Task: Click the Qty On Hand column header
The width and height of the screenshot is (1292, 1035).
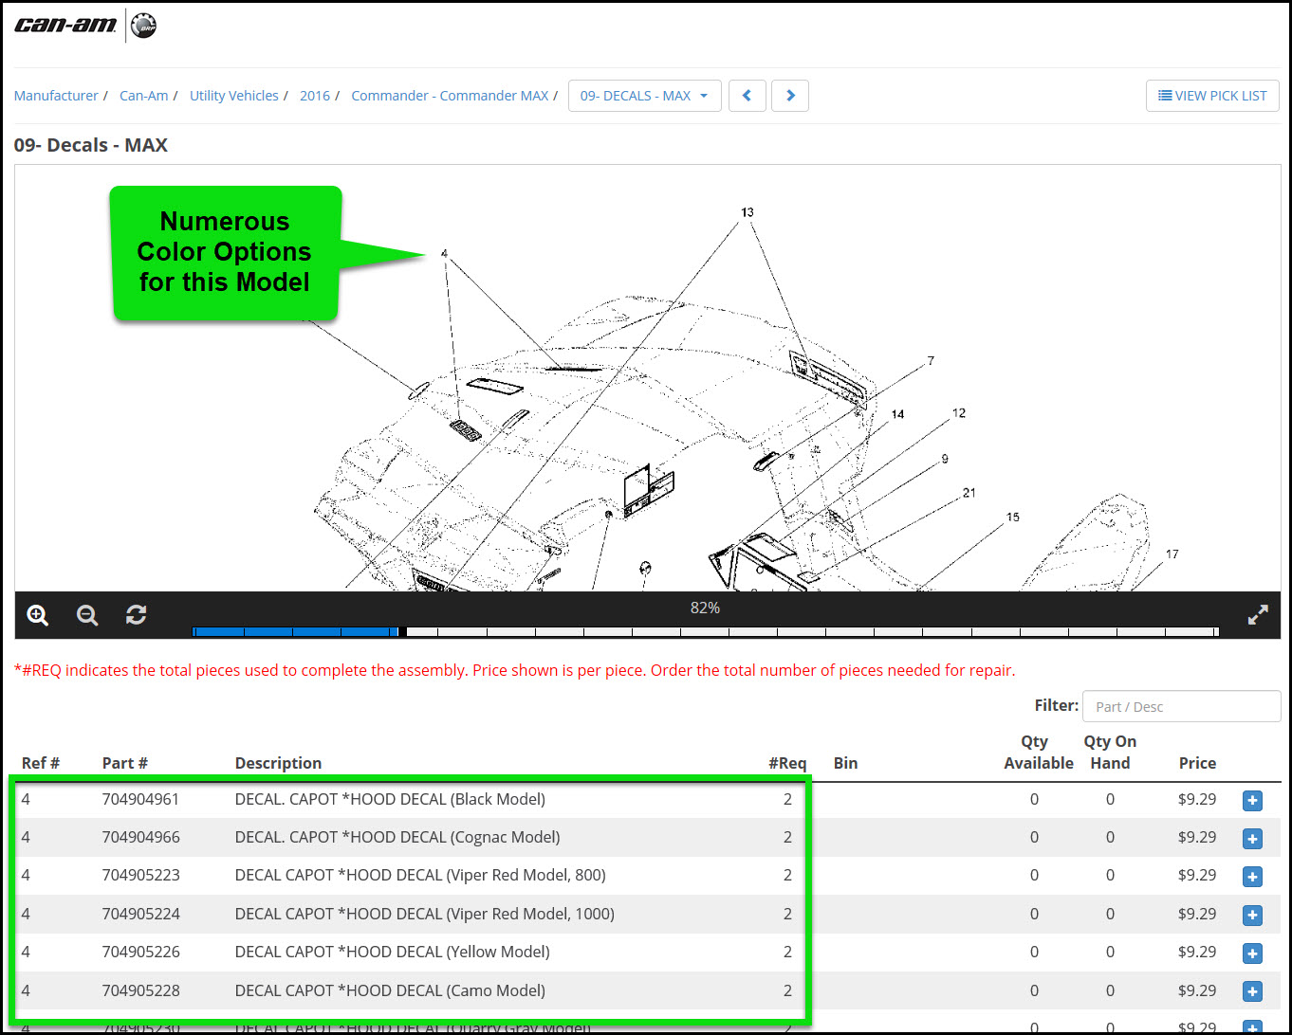Action: tap(1110, 753)
